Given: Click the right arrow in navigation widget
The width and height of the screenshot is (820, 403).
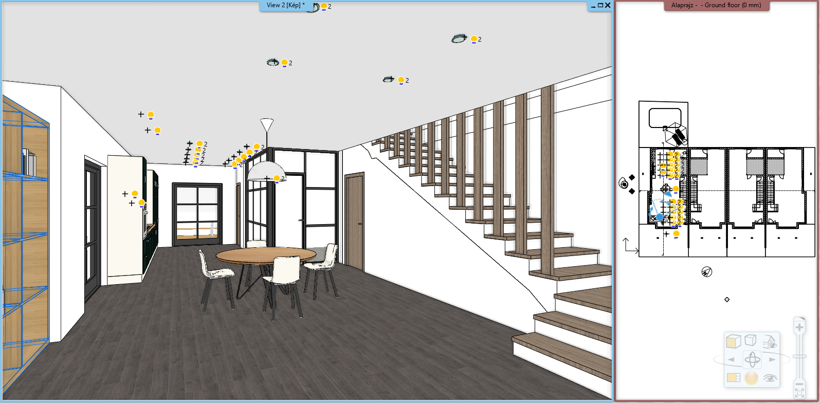Looking at the screenshot, I should 772,359.
